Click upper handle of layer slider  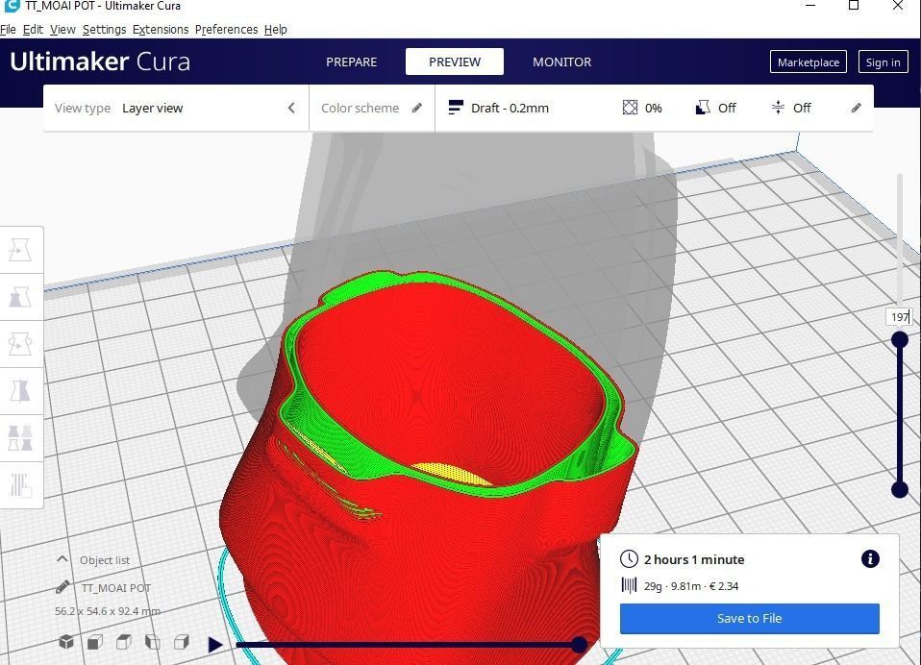(x=899, y=339)
